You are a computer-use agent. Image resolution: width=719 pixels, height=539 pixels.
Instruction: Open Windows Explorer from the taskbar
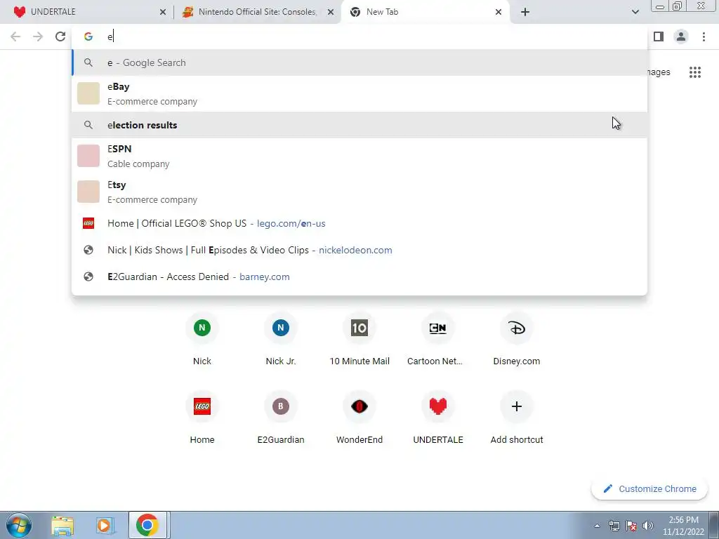[x=62, y=525]
